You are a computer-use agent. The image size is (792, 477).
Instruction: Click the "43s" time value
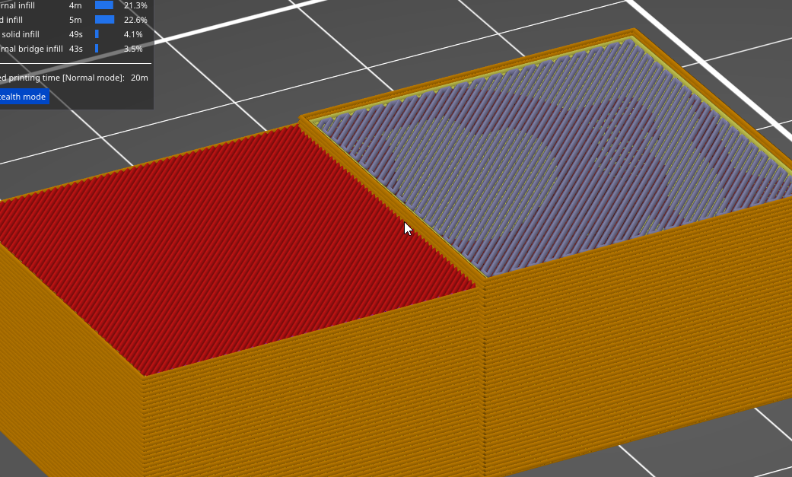[x=76, y=49]
